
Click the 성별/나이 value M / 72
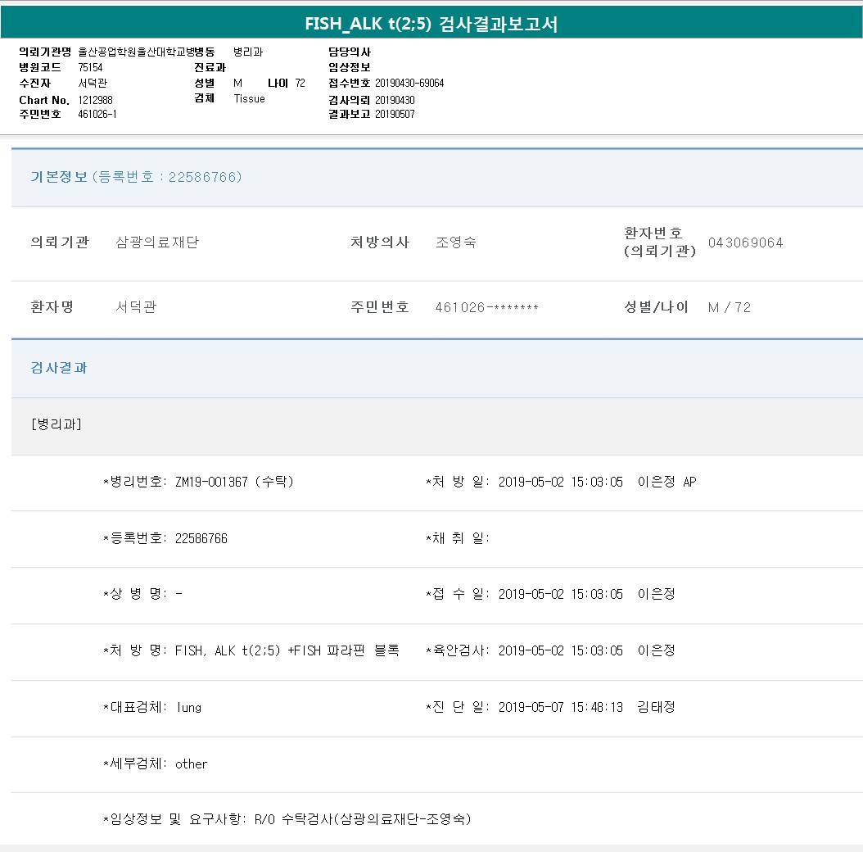coord(729,307)
